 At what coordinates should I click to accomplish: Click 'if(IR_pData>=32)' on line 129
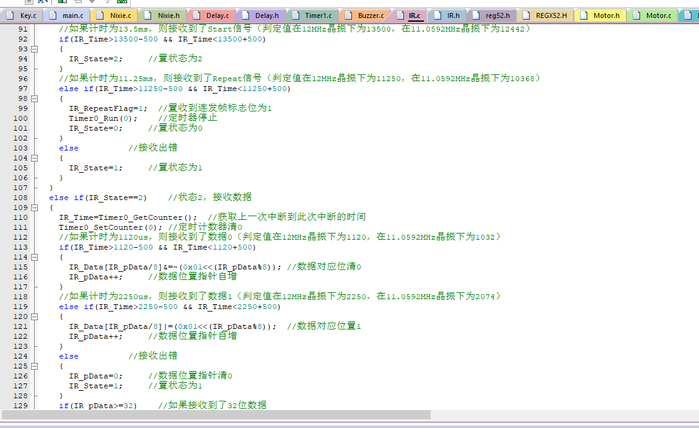[98, 406]
